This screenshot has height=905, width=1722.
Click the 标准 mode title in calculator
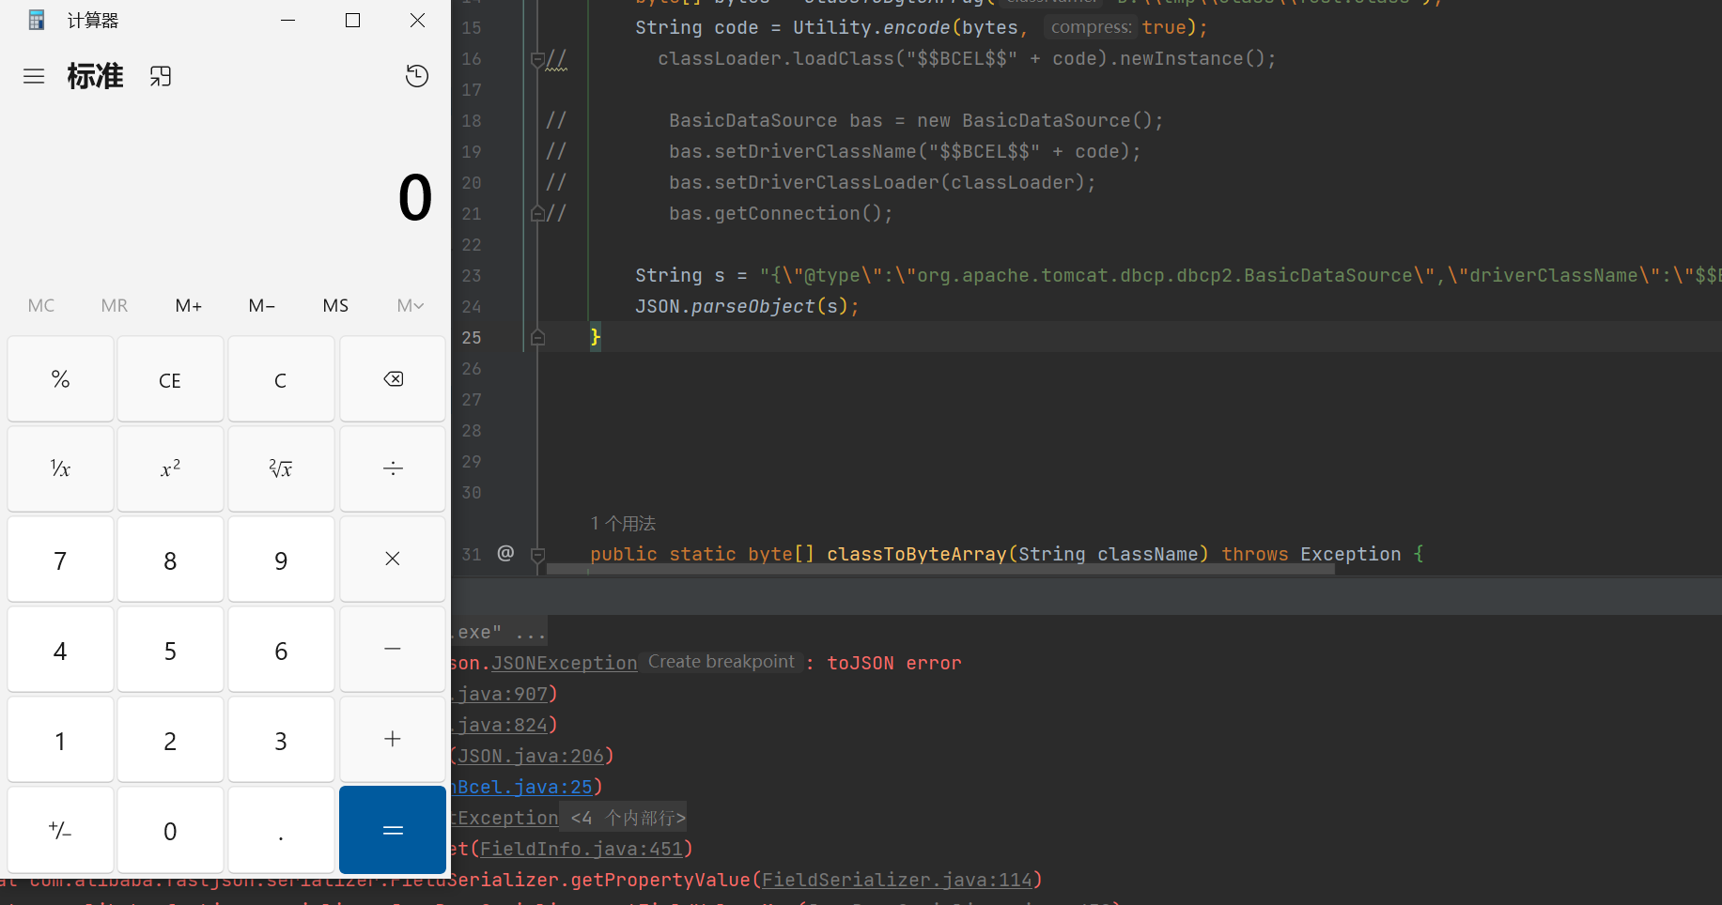[95, 76]
